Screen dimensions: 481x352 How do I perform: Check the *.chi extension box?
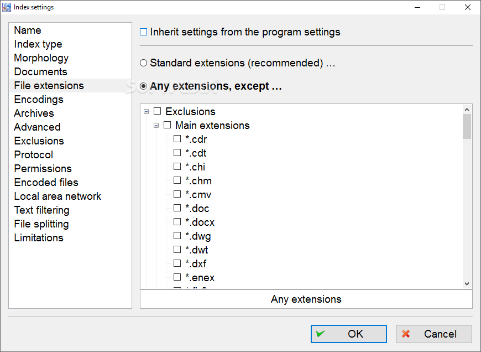coord(177,167)
